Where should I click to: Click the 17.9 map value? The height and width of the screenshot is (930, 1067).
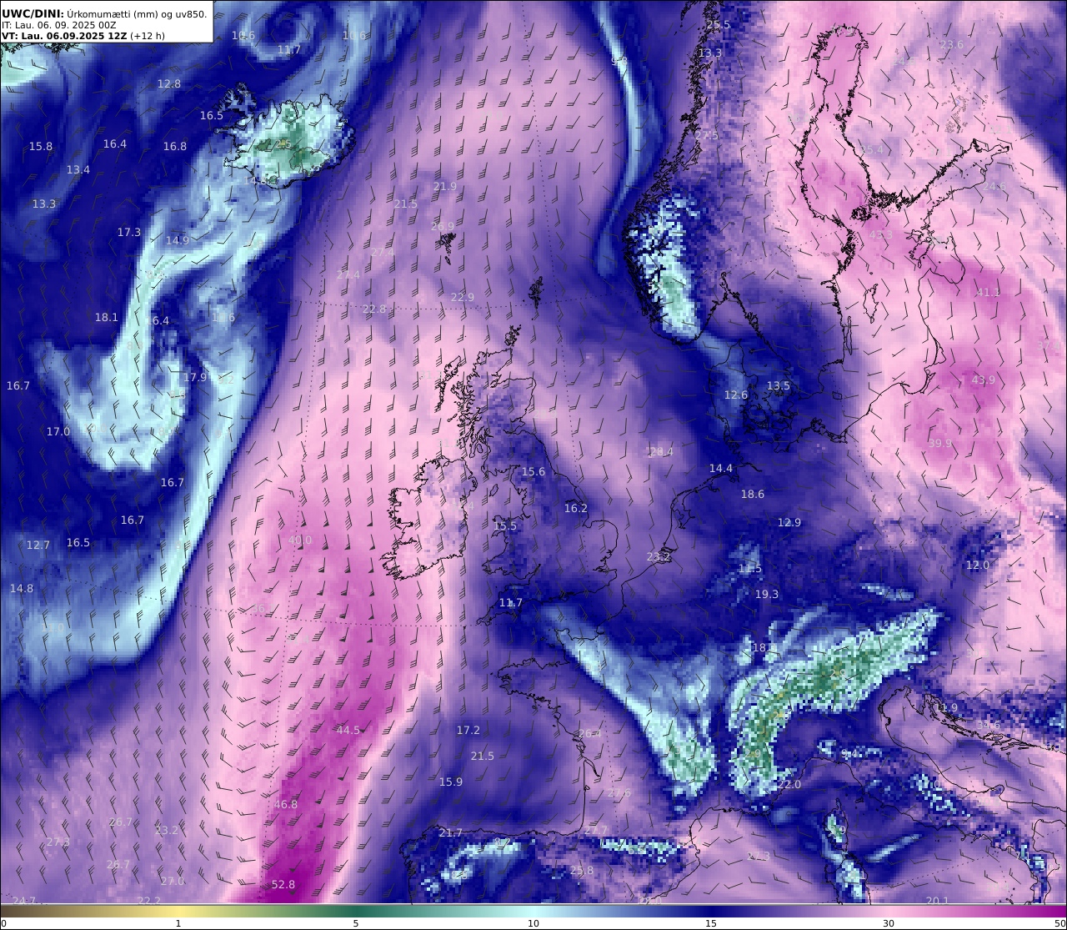(195, 377)
